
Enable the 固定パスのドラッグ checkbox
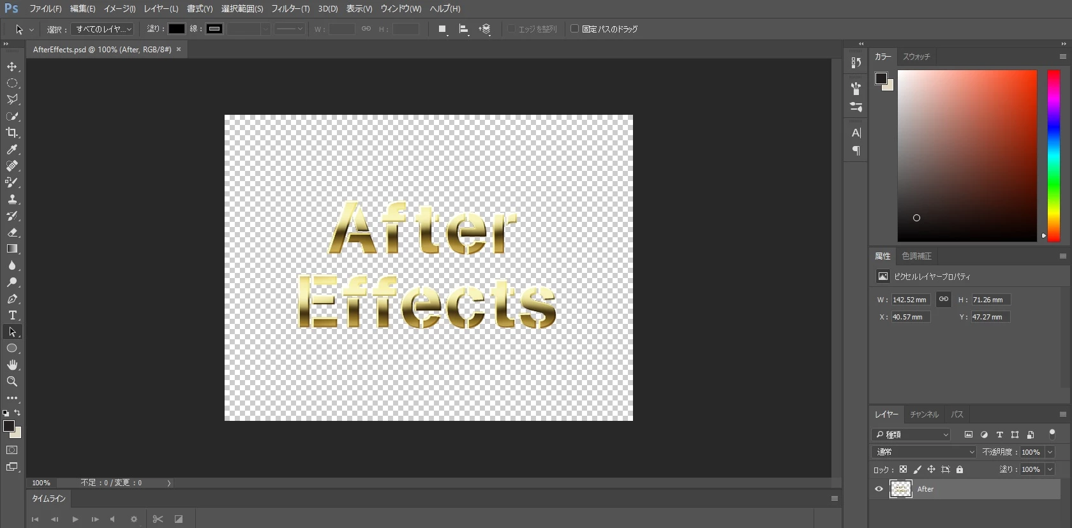pos(574,29)
